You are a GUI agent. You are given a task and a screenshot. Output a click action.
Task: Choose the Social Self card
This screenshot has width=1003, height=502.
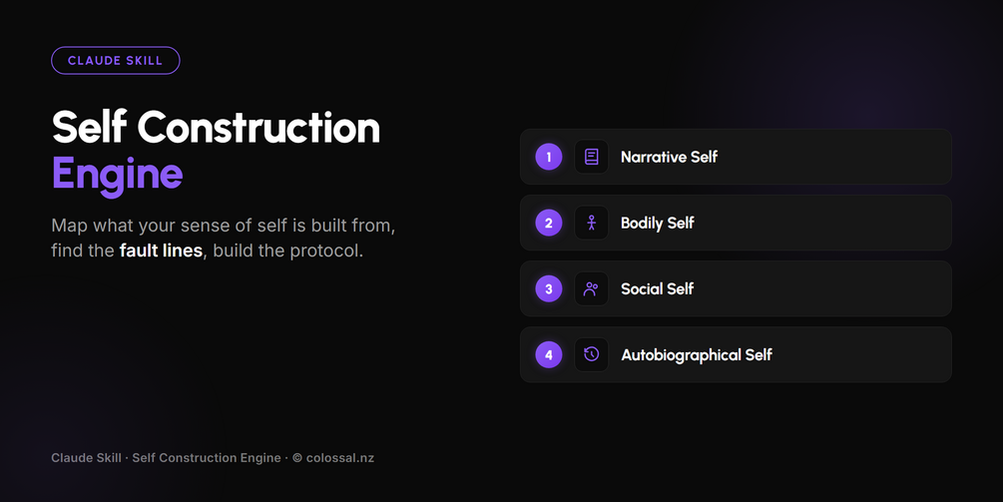click(736, 289)
